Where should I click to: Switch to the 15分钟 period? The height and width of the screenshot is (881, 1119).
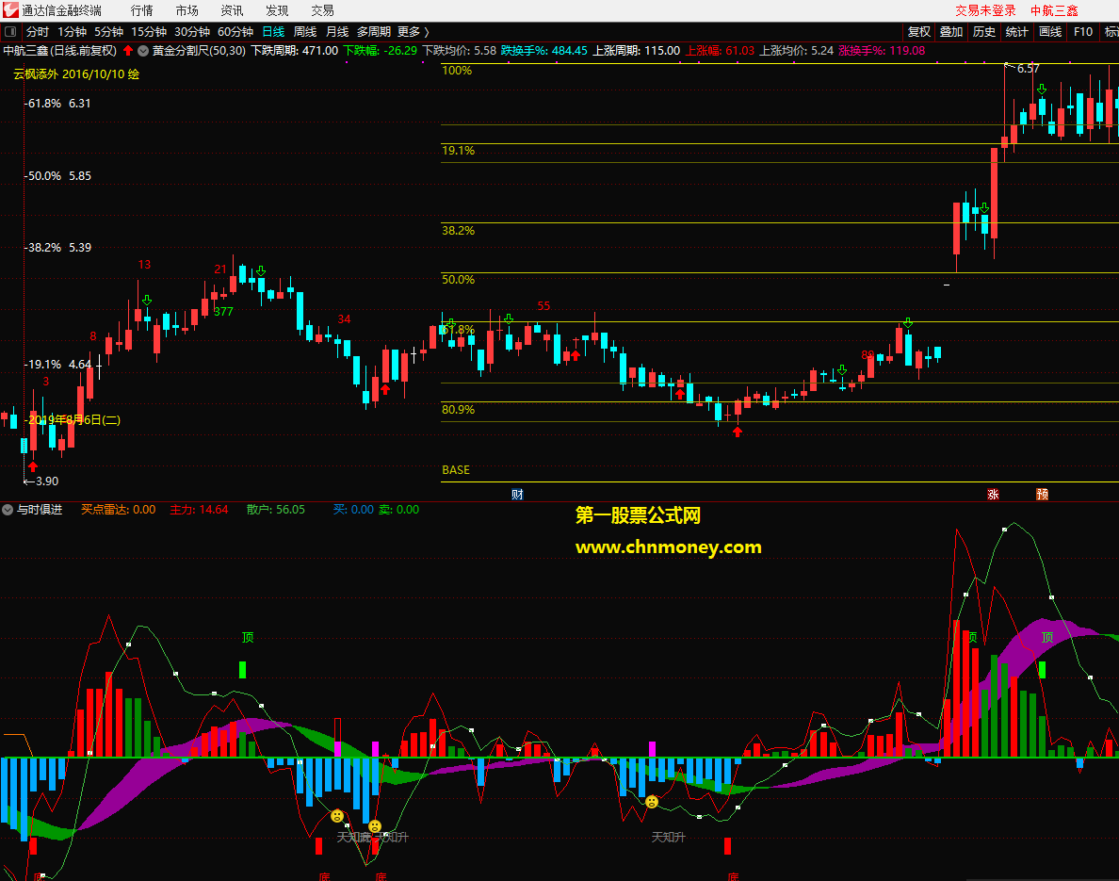pyautogui.click(x=149, y=31)
